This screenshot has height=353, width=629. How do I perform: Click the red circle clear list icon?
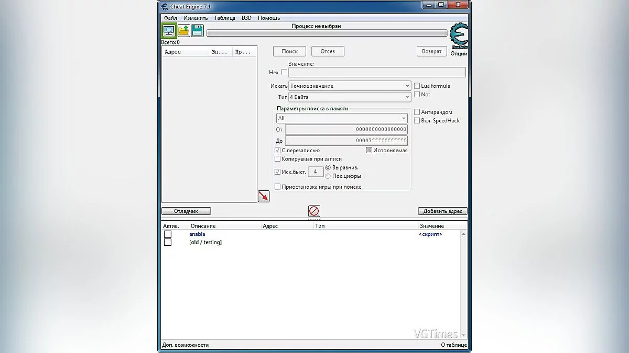(314, 211)
